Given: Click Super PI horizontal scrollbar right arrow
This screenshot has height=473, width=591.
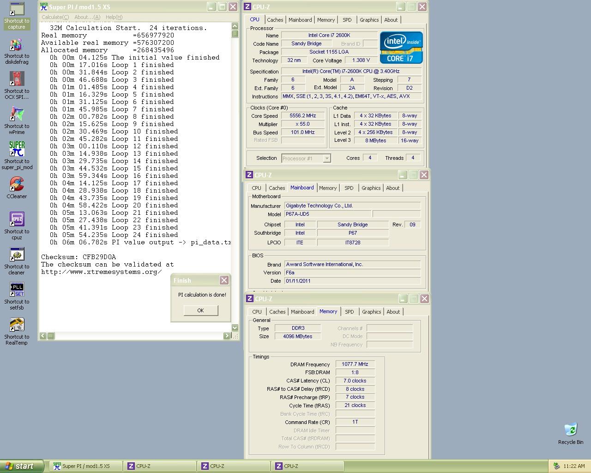Looking at the screenshot, I should pos(227,336).
